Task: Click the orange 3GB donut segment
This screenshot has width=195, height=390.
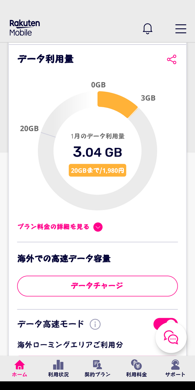Action: tap(118, 103)
